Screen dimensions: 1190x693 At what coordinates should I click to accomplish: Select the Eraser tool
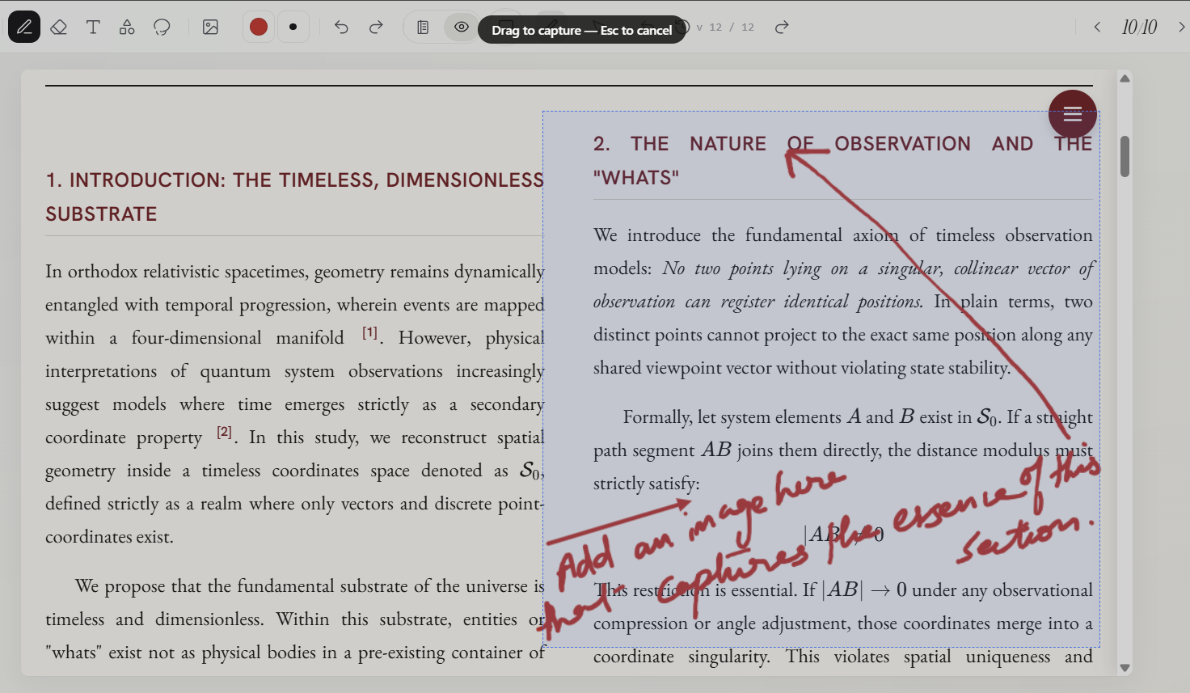click(58, 27)
